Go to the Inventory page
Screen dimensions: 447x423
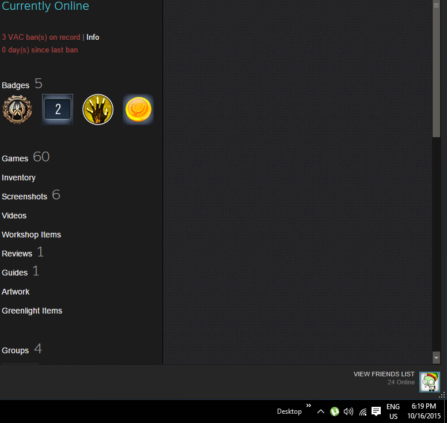click(18, 177)
